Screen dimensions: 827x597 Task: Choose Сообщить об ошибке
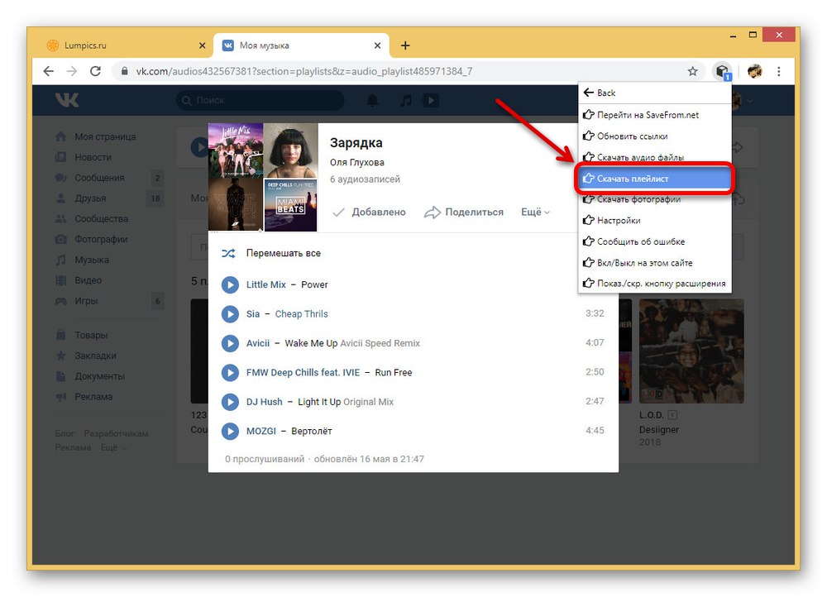[654, 241]
